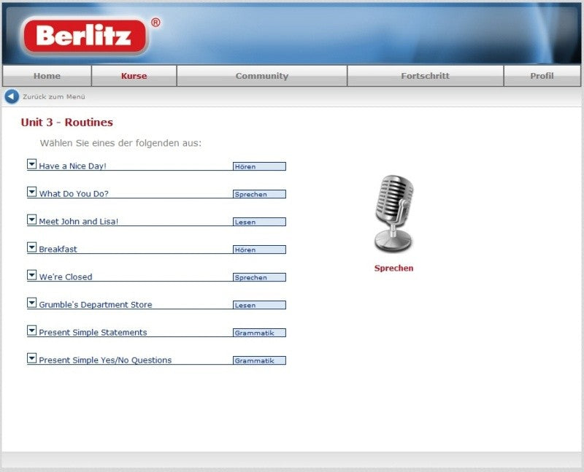Click Hören tag beside 'Breakfast'
The height and width of the screenshot is (472, 584).
(260, 249)
